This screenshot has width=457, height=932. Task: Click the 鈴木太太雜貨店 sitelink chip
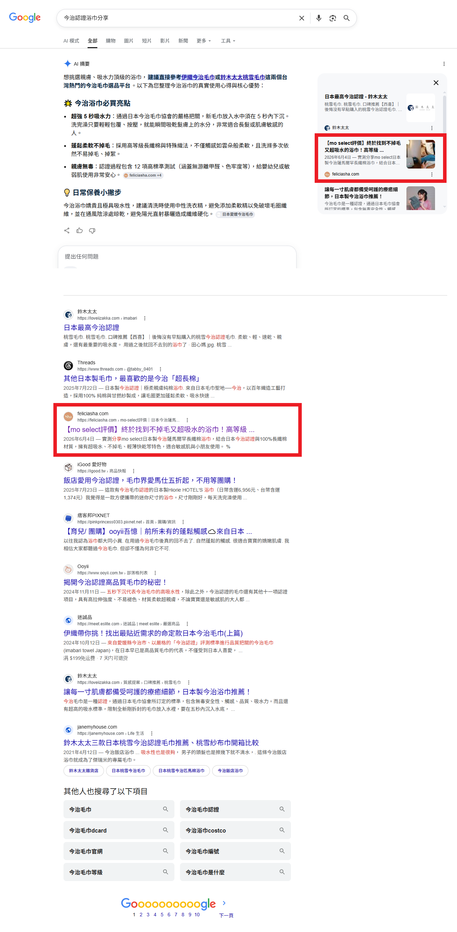(x=84, y=771)
